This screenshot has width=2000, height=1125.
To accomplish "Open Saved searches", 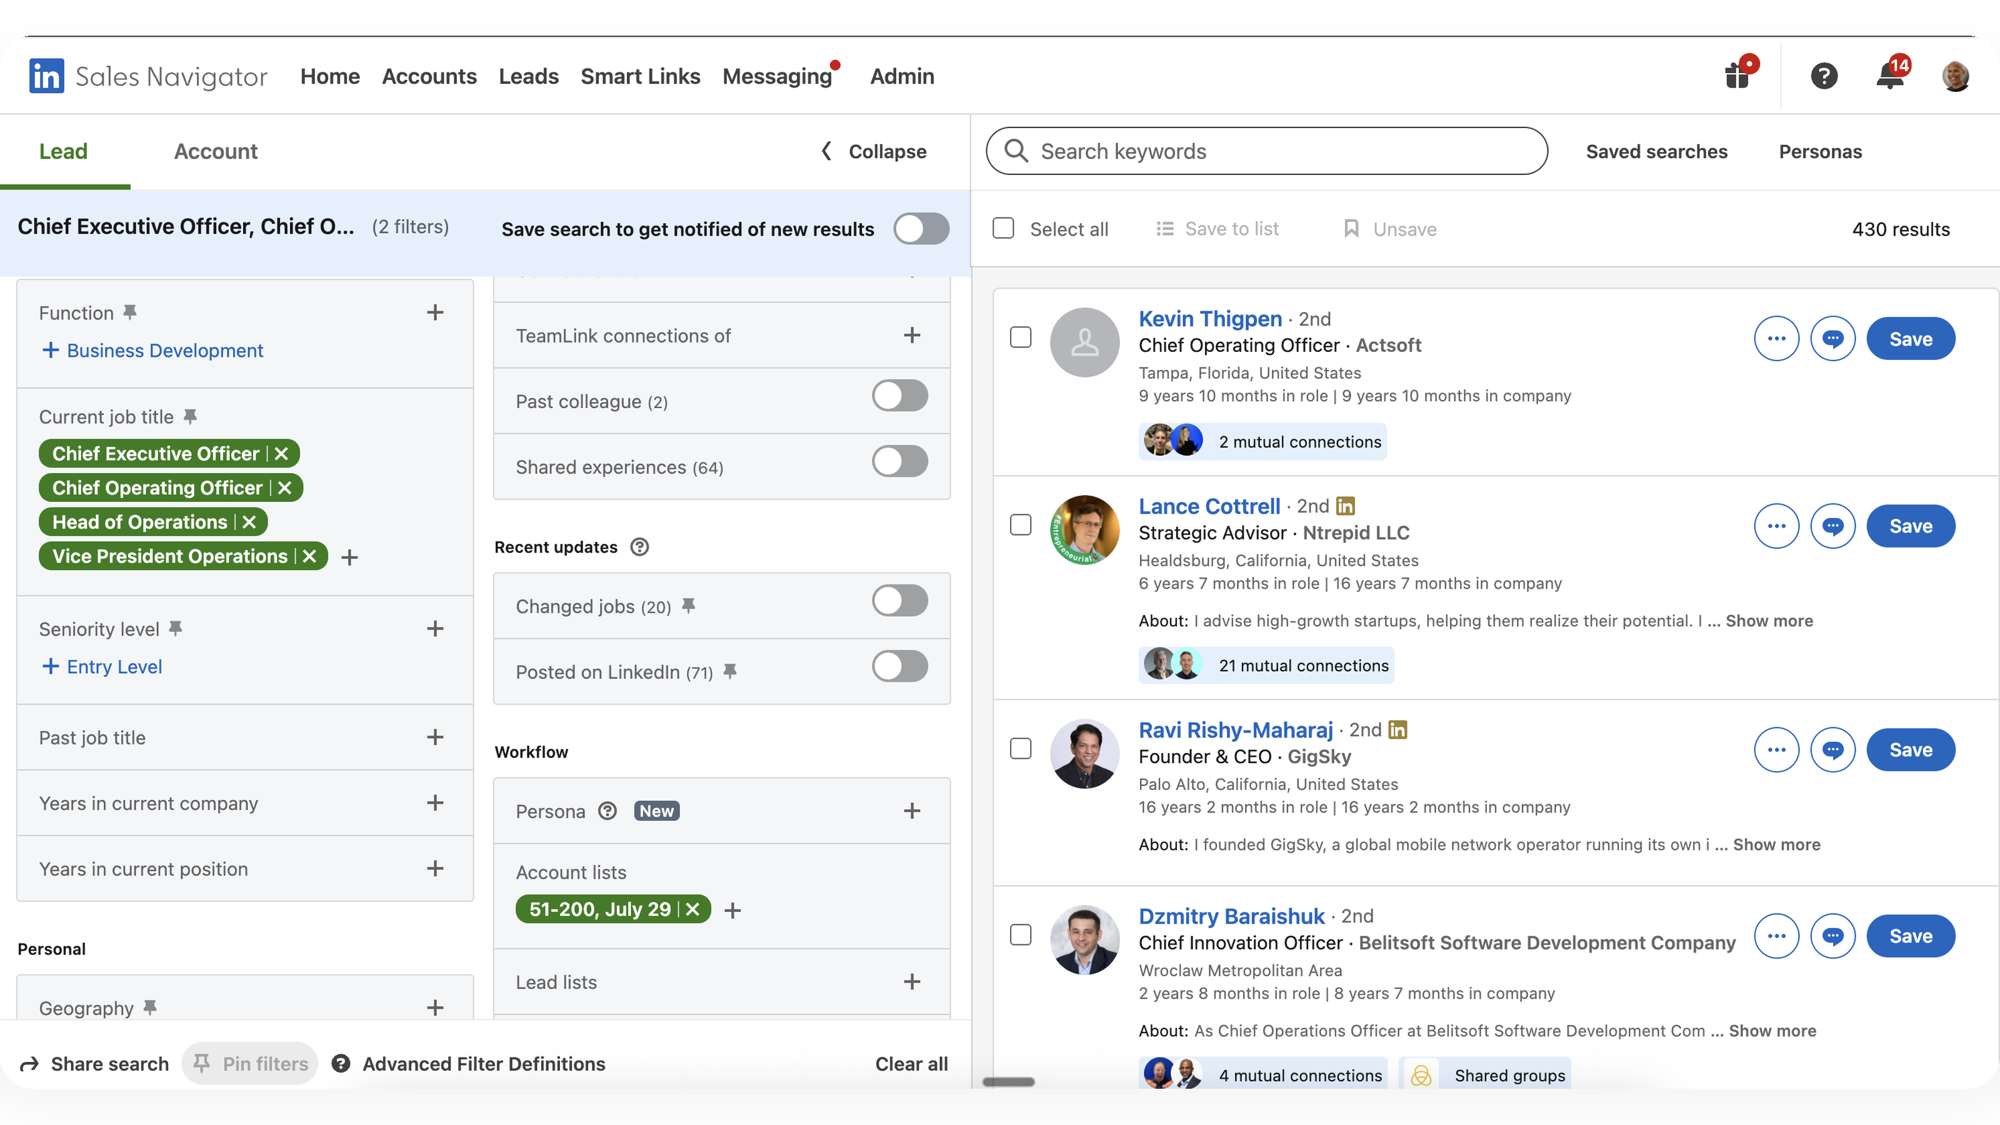I will (1657, 151).
